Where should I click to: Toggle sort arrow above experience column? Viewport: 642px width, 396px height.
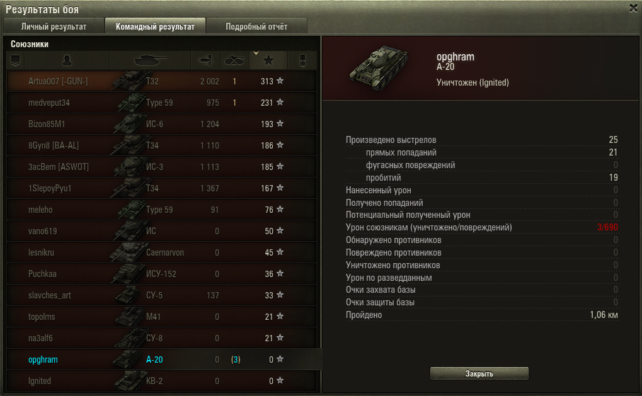256,53
